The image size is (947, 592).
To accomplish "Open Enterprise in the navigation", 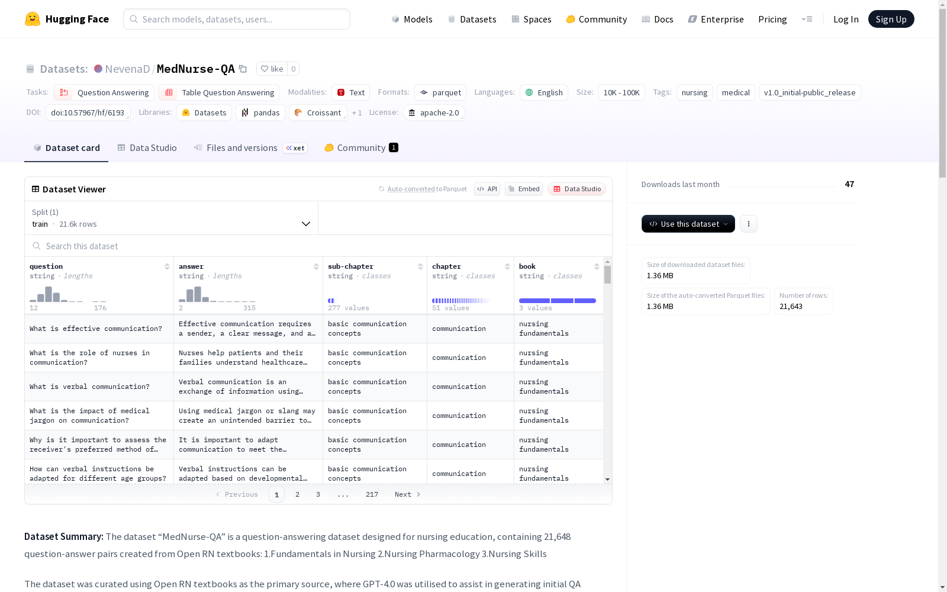I will pos(716,19).
